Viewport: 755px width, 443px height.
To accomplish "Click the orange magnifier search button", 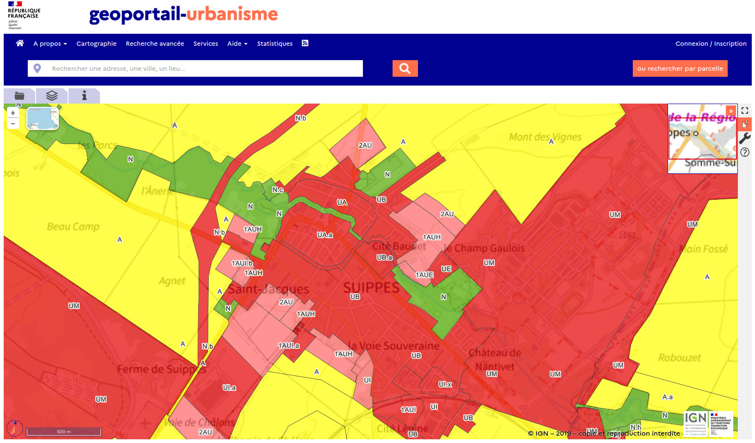I will 405,68.
